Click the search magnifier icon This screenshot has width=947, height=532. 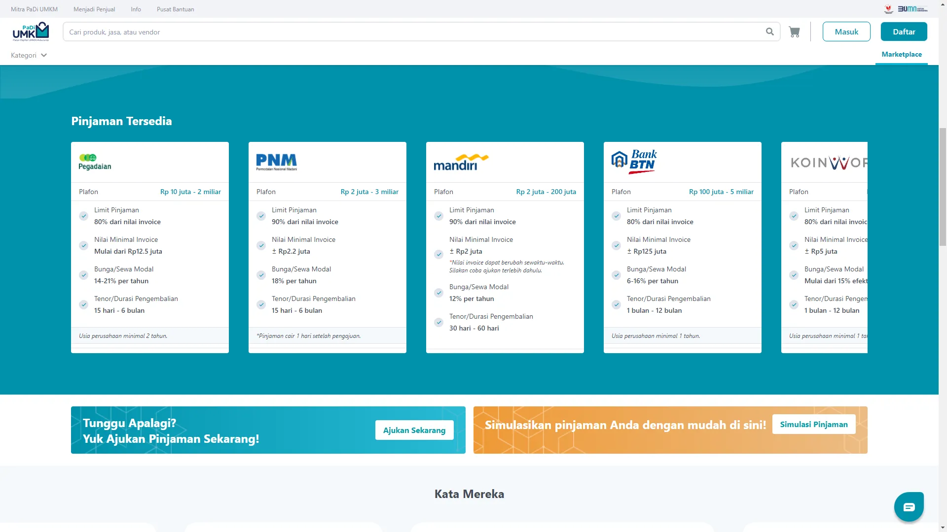point(769,32)
